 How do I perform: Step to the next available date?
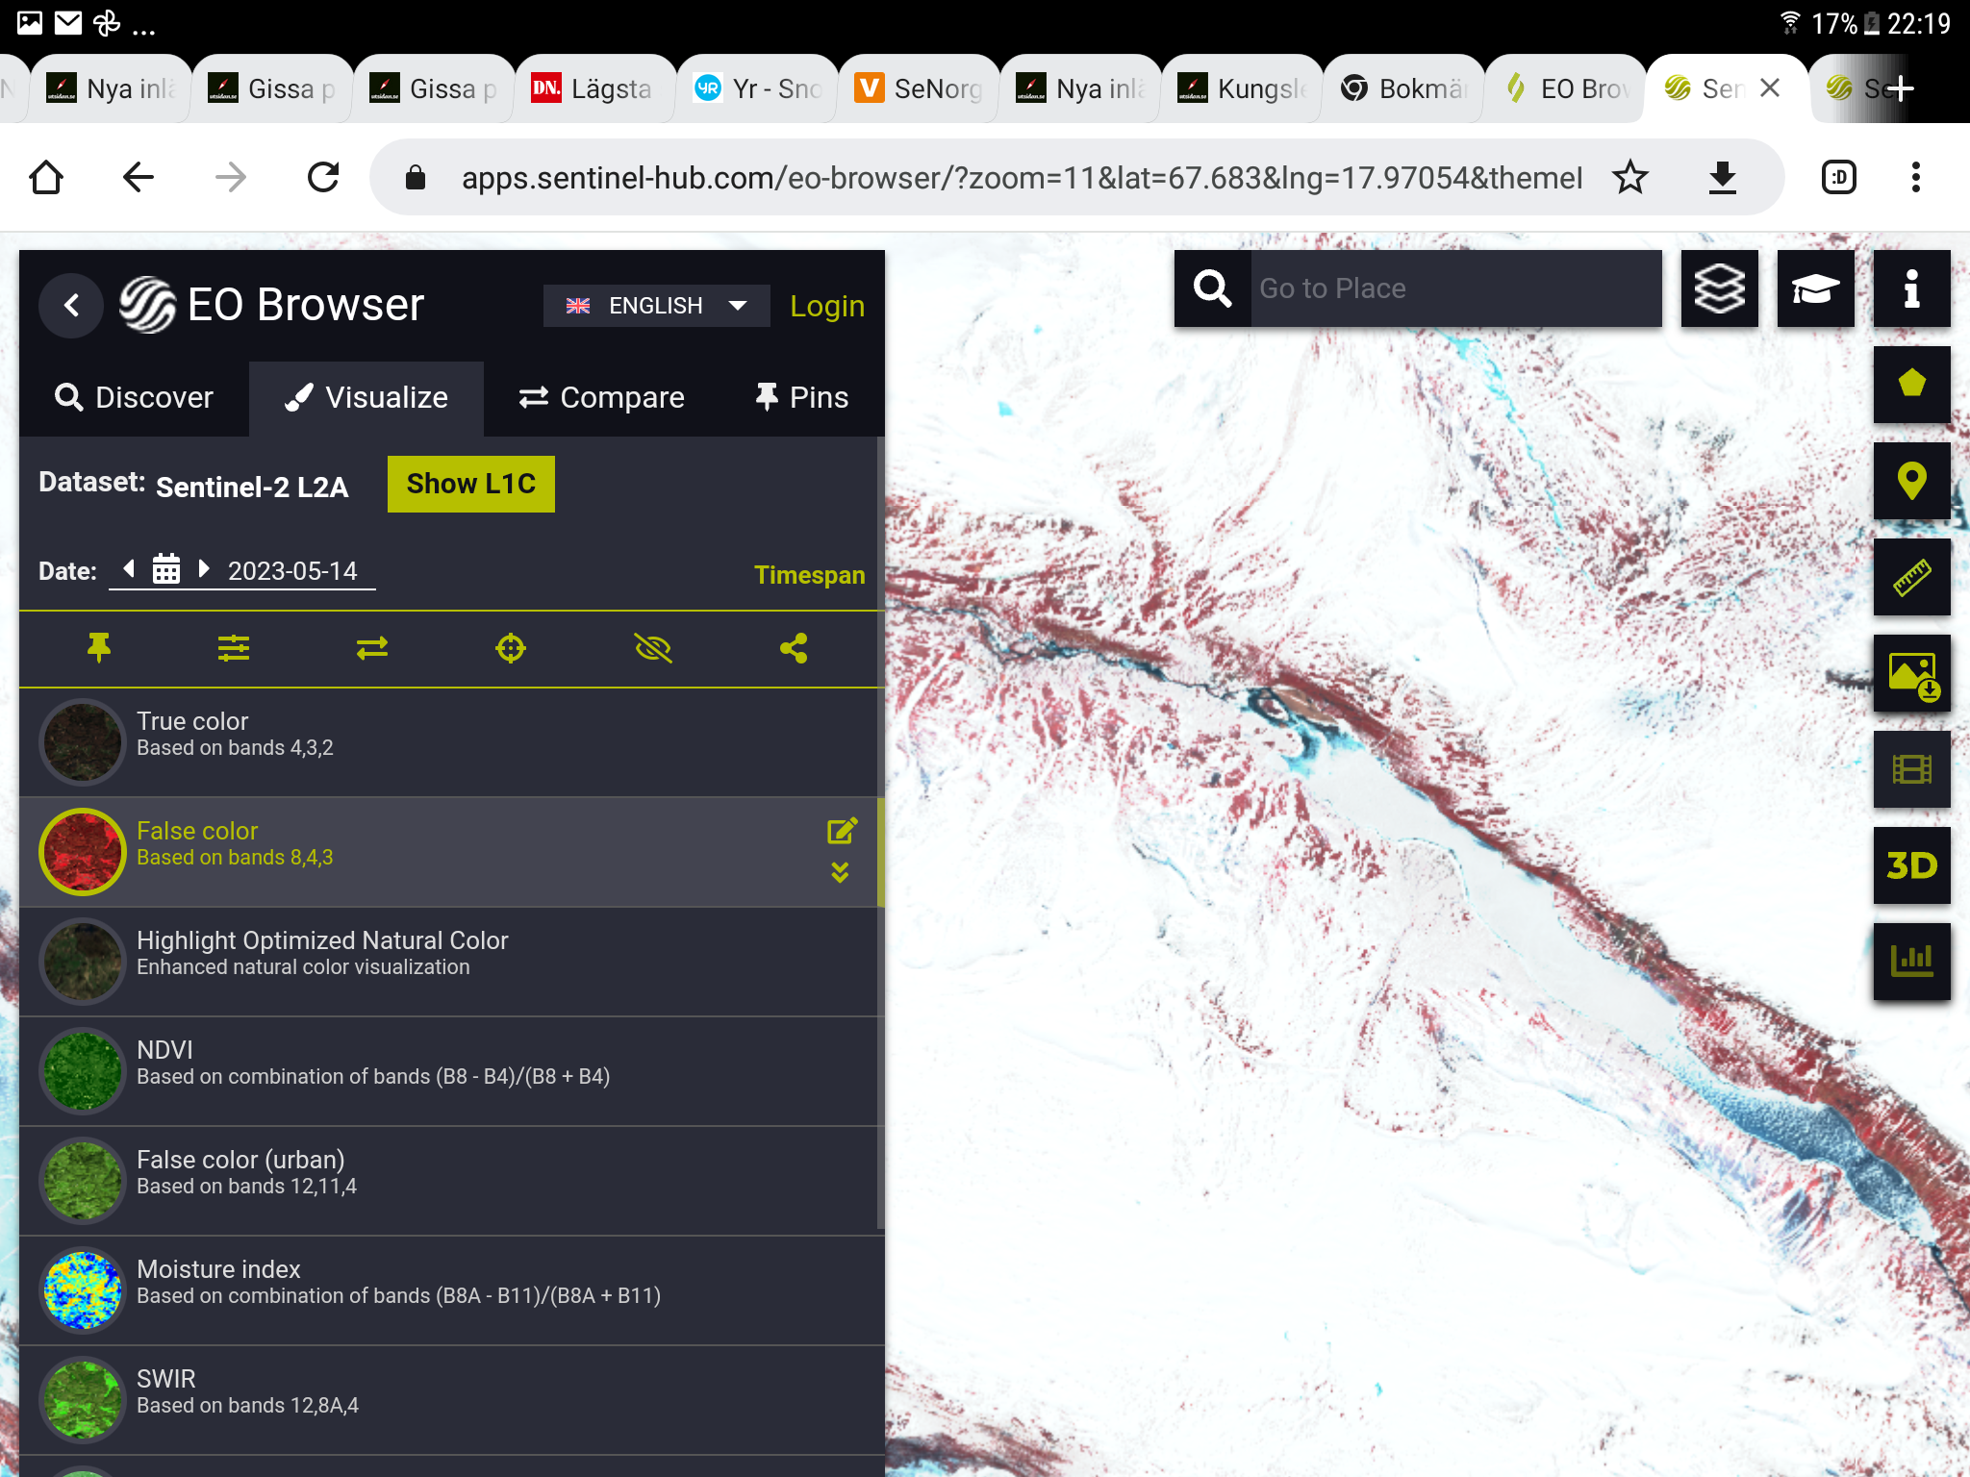coord(203,567)
